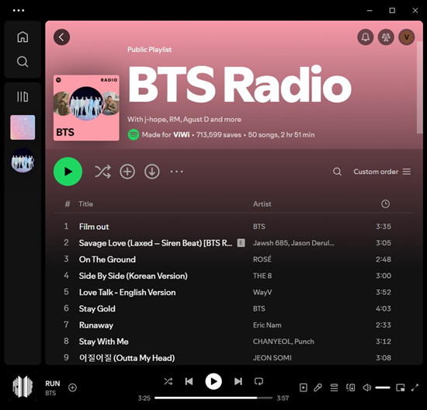Open the notifications bell
This screenshot has width=427, height=410.
pyautogui.click(x=365, y=37)
